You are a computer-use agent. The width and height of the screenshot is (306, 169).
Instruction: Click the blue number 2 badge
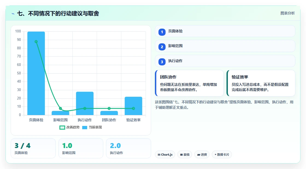click(162, 47)
